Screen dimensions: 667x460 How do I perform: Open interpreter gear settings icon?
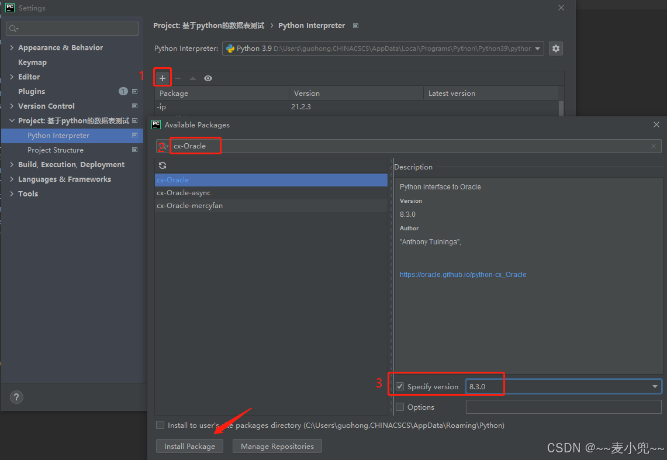pyautogui.click(x=555, y=49)
